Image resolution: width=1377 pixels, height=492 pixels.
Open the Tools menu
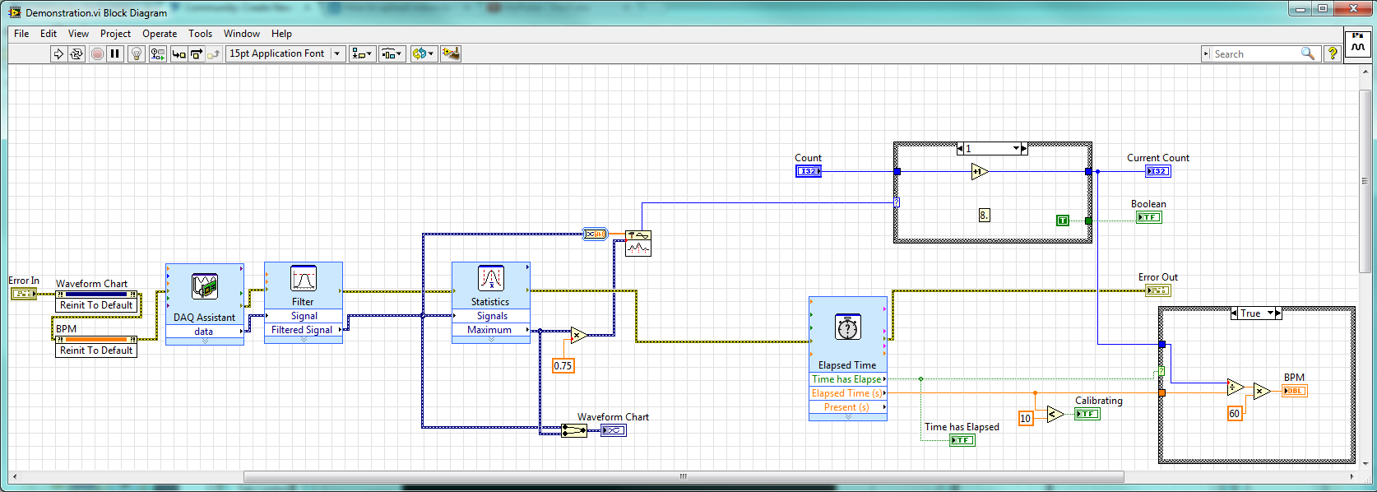click(x=200, y=34)
